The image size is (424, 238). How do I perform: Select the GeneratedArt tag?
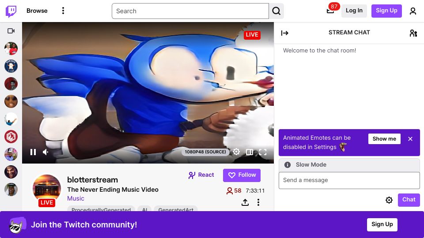[176, 209]
